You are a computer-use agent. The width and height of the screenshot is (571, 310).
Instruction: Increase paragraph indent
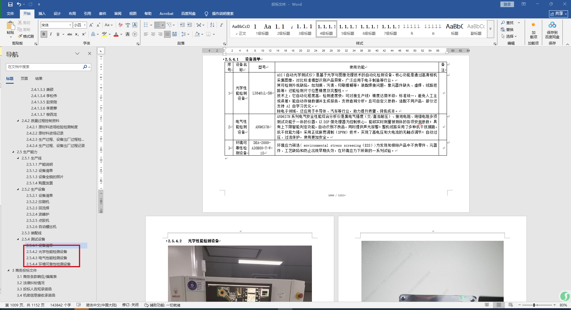tap(190, 25)
